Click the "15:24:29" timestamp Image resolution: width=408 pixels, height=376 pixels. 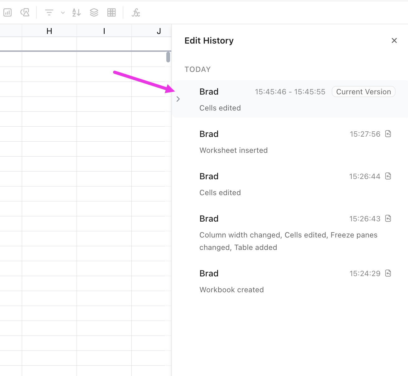pyautogui.click(x=365, y=274)
